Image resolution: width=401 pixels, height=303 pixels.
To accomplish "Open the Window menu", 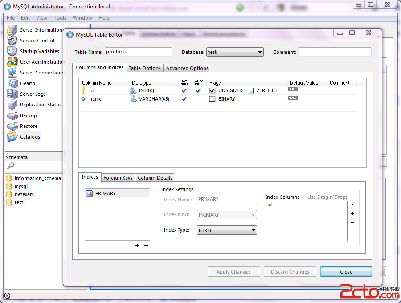I will coord(82,18).
